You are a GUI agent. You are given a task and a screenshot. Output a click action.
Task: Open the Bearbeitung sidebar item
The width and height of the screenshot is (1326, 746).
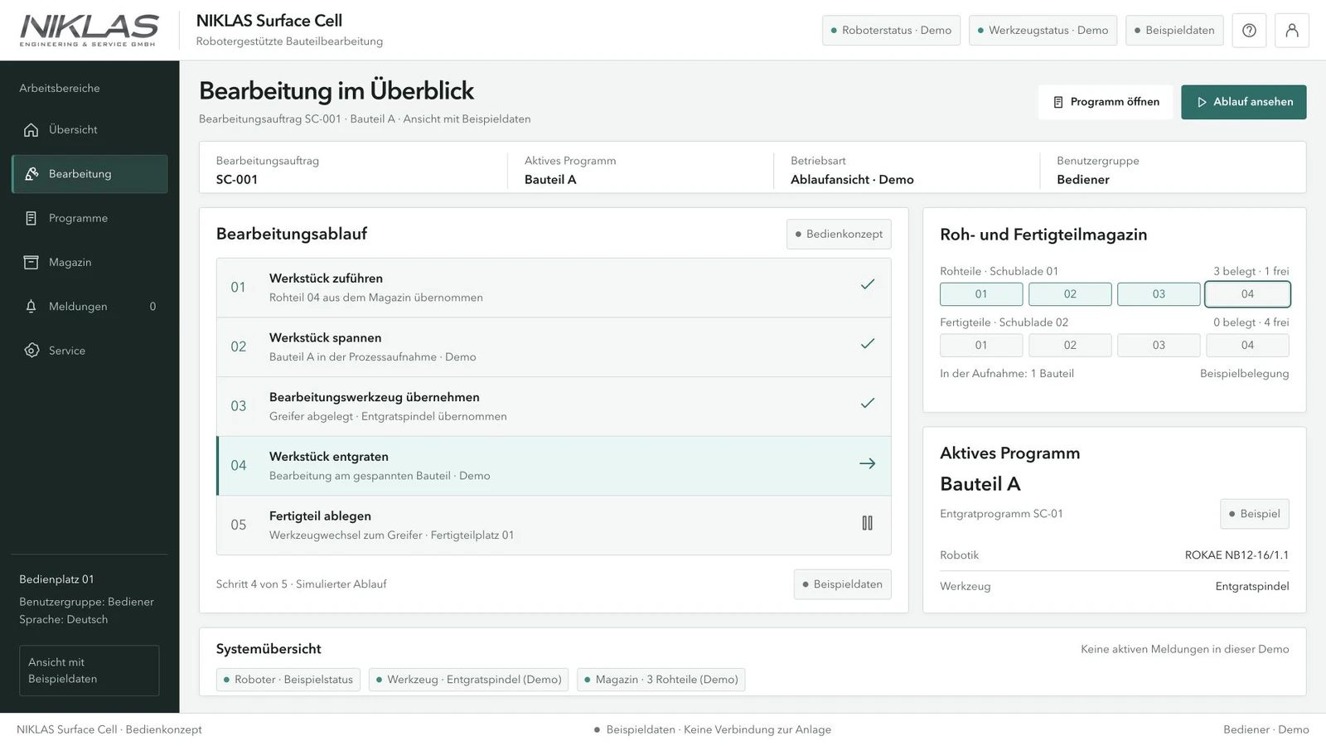[90, 174]
